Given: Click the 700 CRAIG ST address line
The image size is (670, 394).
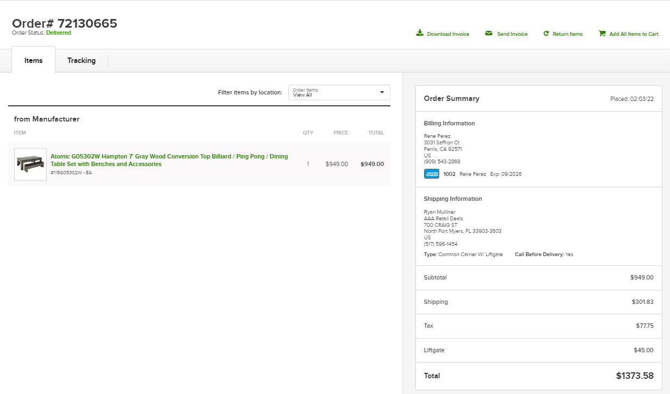Looking at the screenshot, I should (440, 225).
